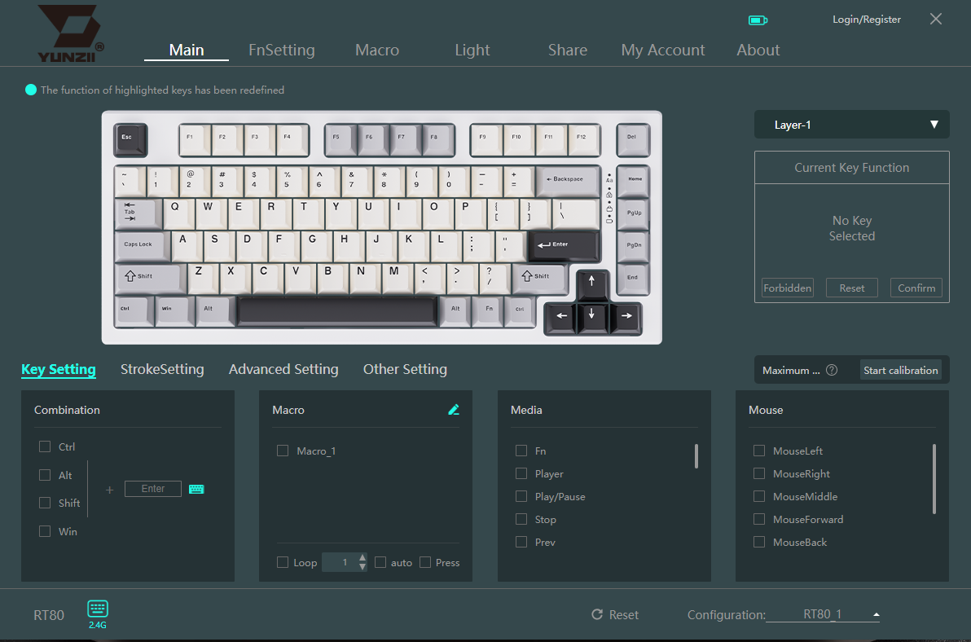Select the Esc key on keyboard image

[130, 139]
